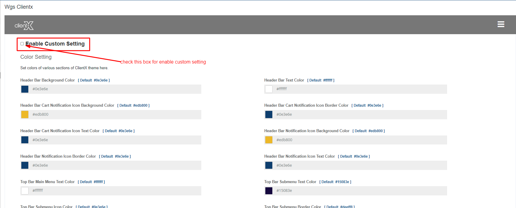The image size is (516, 208).
Task: Open Top Bar Main Menu Text Color swatch
Action: pyautogui.click(x=25, y=191)
